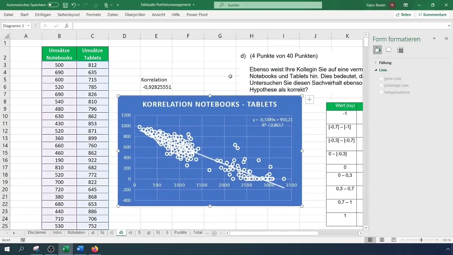Screen dimensions: 453x255
Task: Switch to Page Break Preview icon
Action: point(394,240)
